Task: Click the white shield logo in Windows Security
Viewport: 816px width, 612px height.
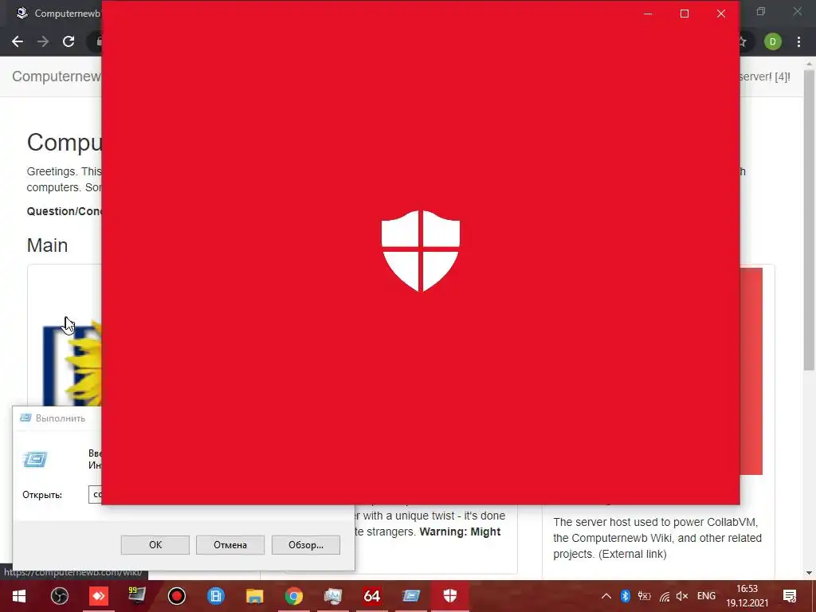Action: pyautogui.click(x=421, y=250)
